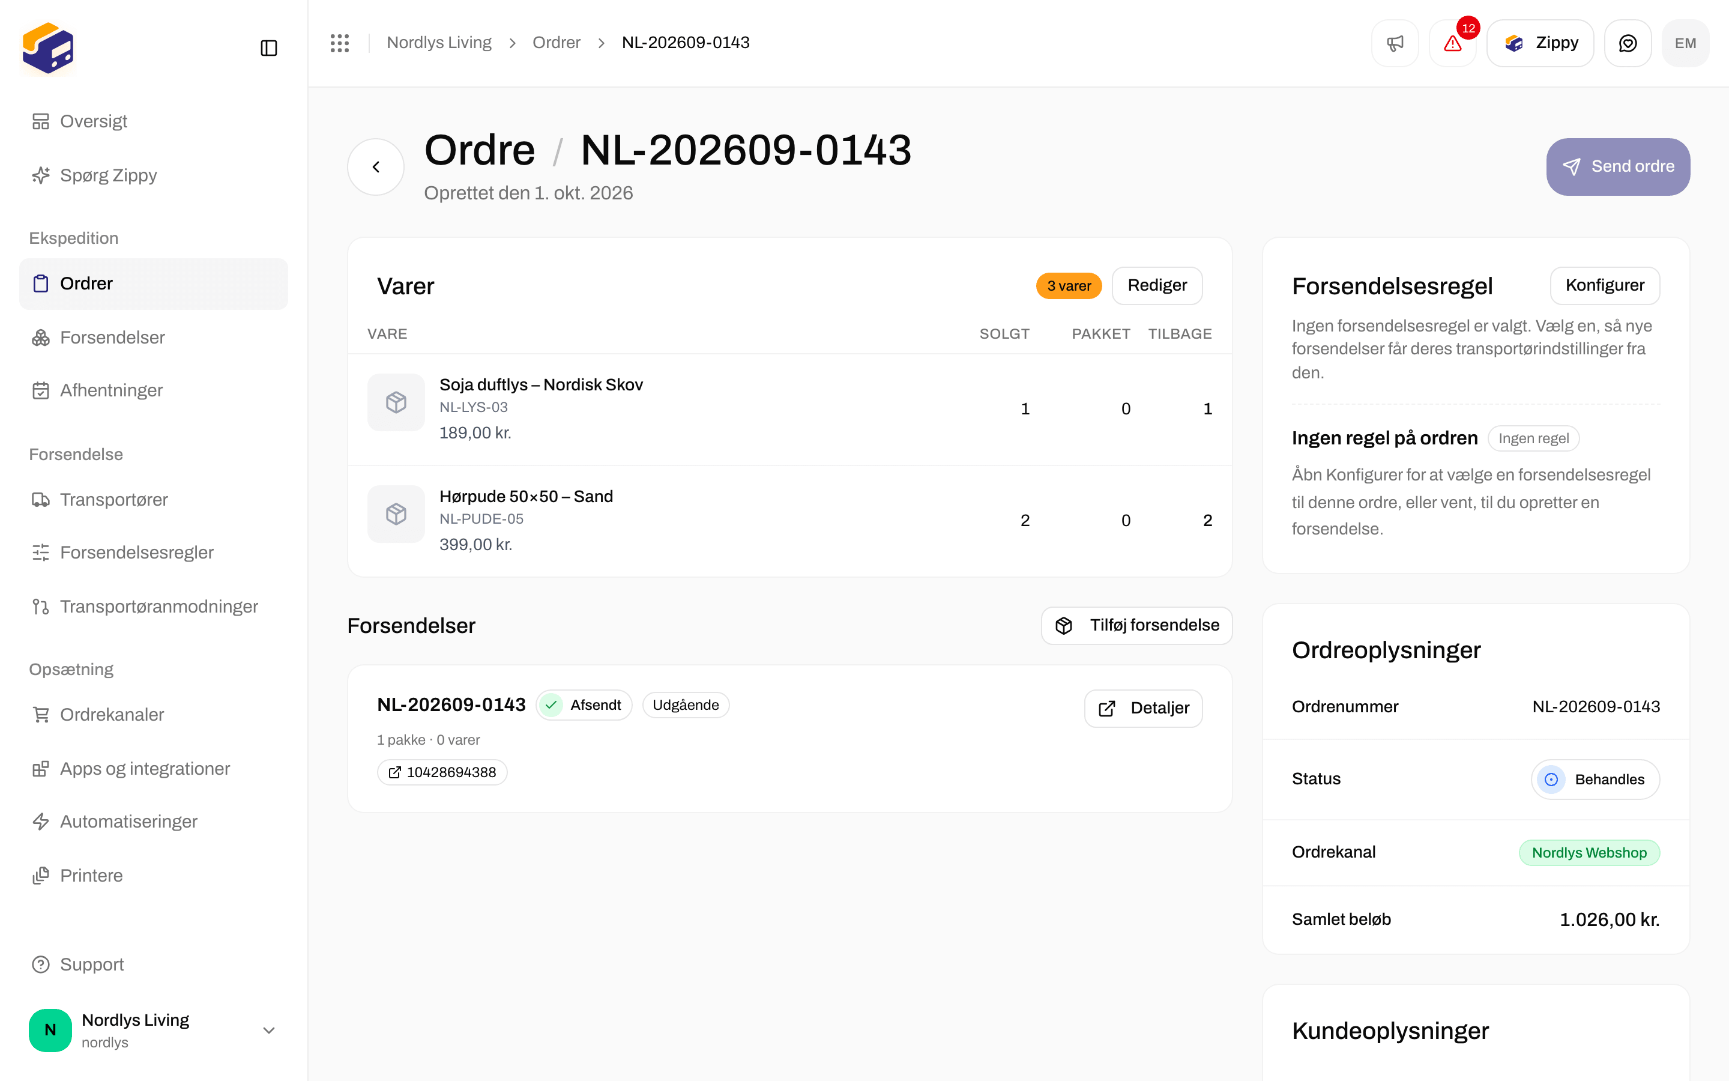Click the Soja duftlys product thumbnail
The height and width of the screenshot is (1081, 1729).
coord(396,402)
